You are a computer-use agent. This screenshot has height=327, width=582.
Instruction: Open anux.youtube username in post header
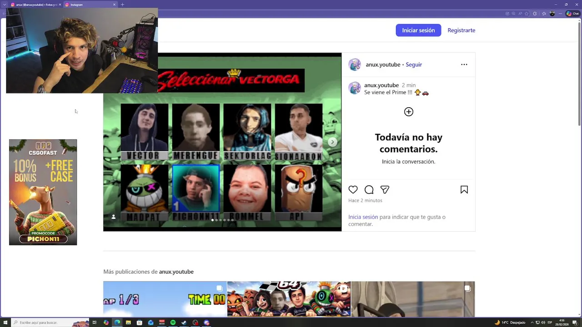(x=383, y=64)
